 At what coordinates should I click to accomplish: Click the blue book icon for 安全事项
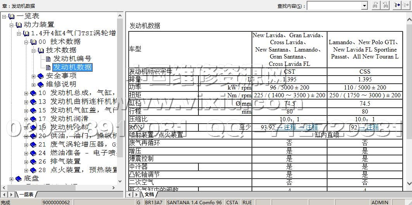tap(41, 76)
